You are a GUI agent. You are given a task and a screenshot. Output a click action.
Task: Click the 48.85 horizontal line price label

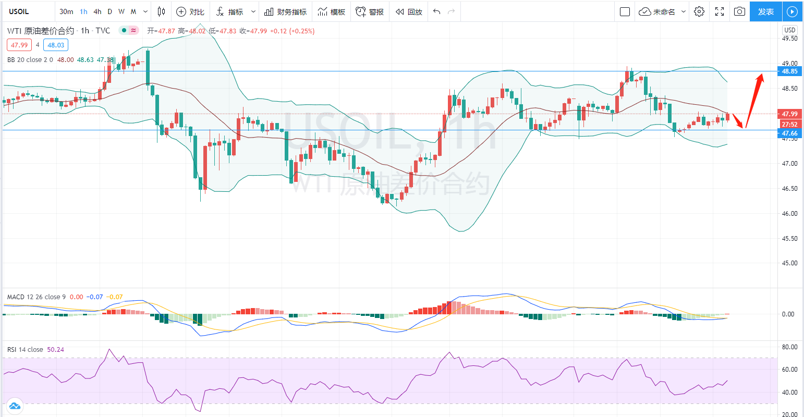(790, 71)
